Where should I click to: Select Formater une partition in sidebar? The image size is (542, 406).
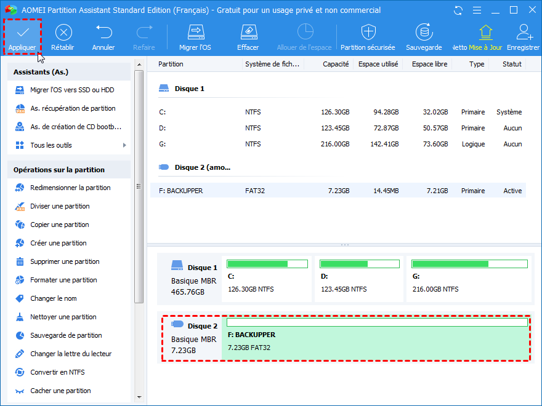point(63,280)
